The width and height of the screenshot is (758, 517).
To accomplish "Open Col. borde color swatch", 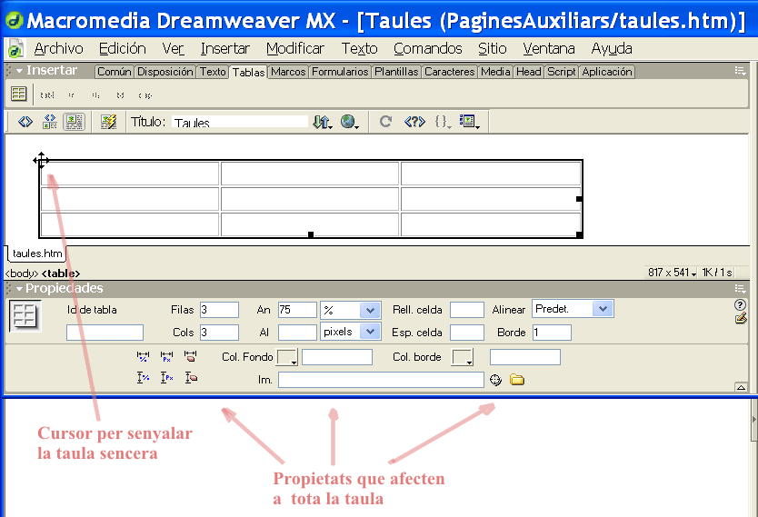I will coord(462,357).
